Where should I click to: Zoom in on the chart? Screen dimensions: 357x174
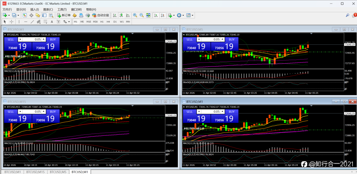coord(135,15)
